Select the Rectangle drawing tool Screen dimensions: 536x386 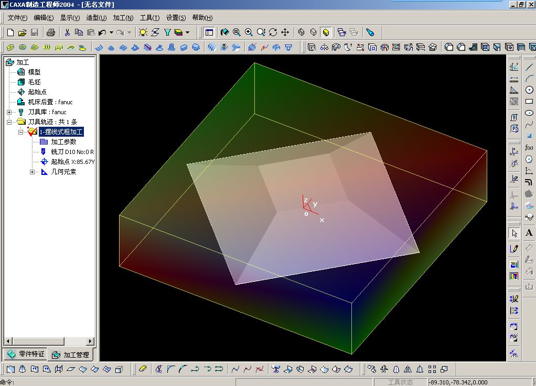coord(529,102)
